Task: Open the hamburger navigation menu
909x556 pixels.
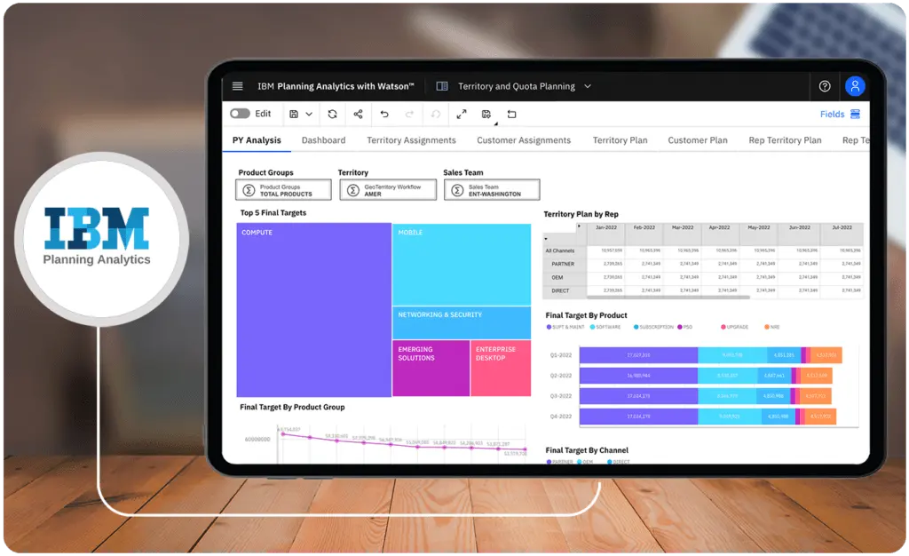Action: (237, 86)
